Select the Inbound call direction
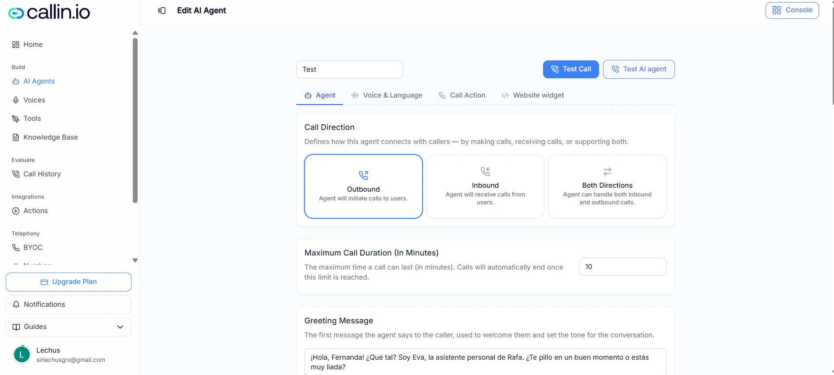Viewport: 834px width, 375px height. pyautogui.click(x=485, y=186)
